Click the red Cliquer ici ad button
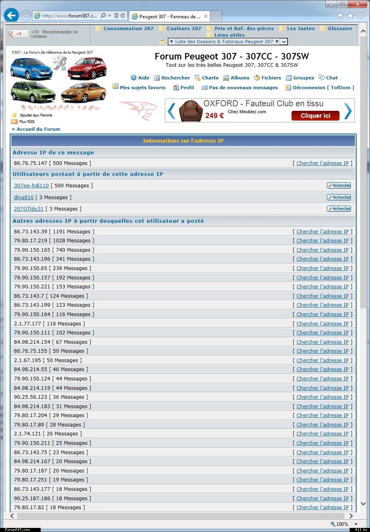 pos(315,116)
